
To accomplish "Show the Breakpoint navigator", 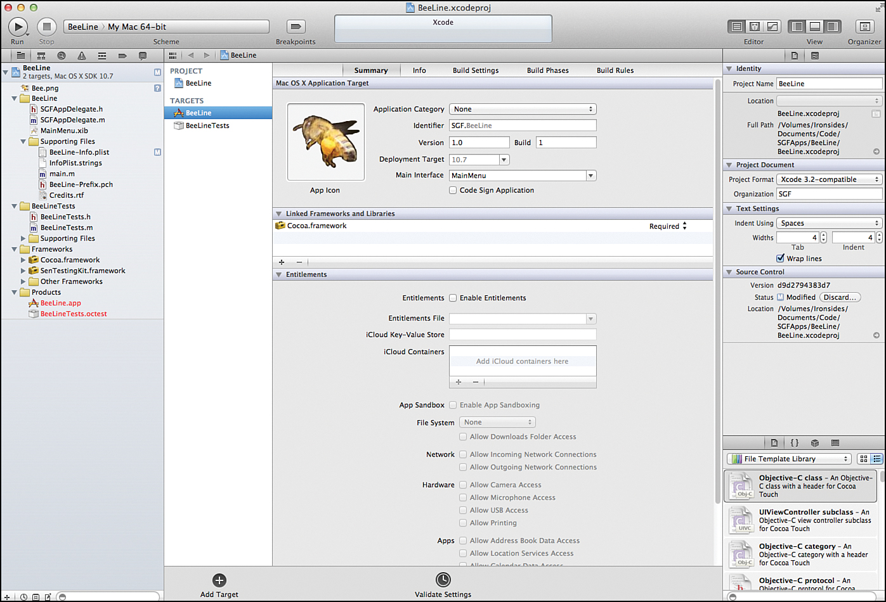I will pyautogui.click(x=122, y=56).
